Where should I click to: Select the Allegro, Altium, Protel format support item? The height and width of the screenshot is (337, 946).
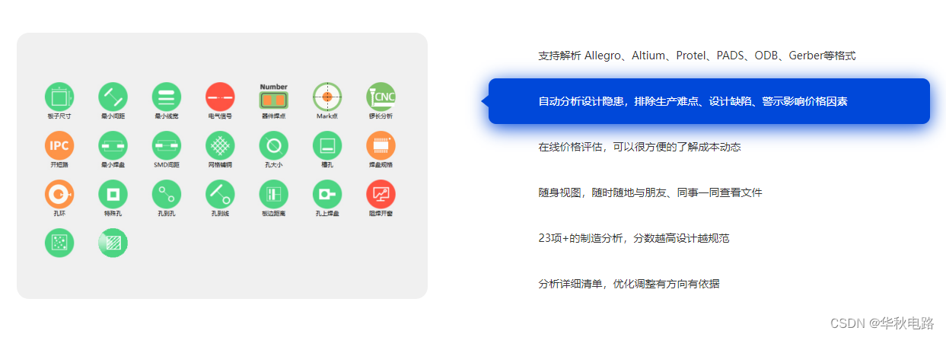(x=697, y=56)
